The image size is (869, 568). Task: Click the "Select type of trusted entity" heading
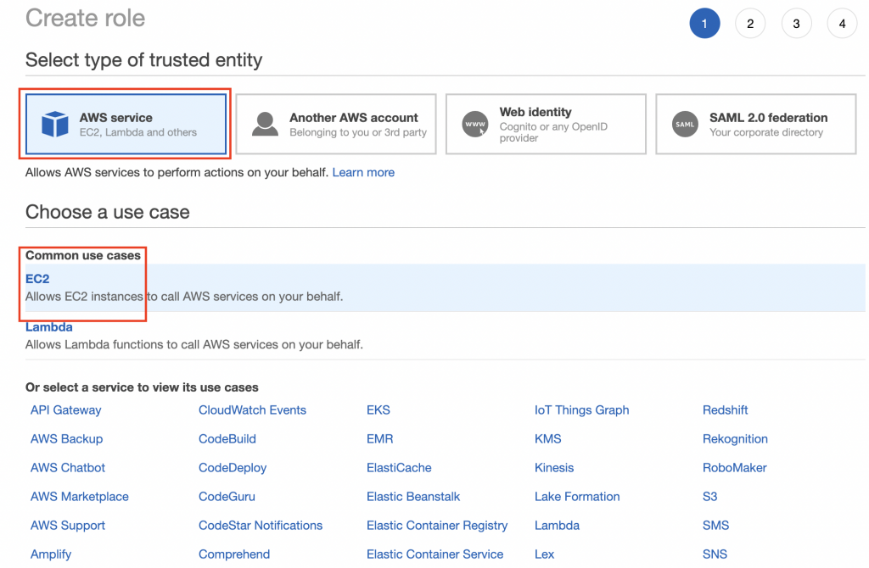pyautogui.click(x=144, y=60)
